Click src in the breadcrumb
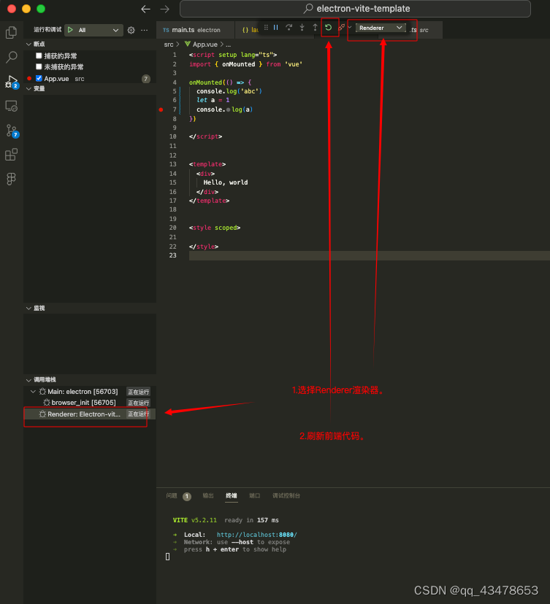The height and width of the screenshot is (604, 550). (169, 44)
